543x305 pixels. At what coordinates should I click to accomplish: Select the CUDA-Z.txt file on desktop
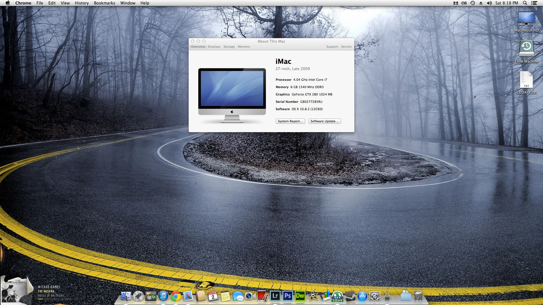pyautogui.click(x=526, y=83)
